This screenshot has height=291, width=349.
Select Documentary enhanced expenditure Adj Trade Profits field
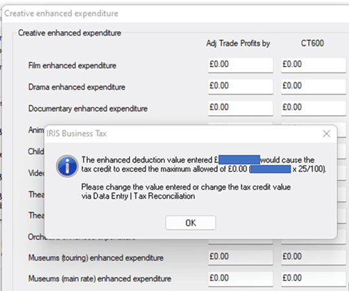[241, 108]
